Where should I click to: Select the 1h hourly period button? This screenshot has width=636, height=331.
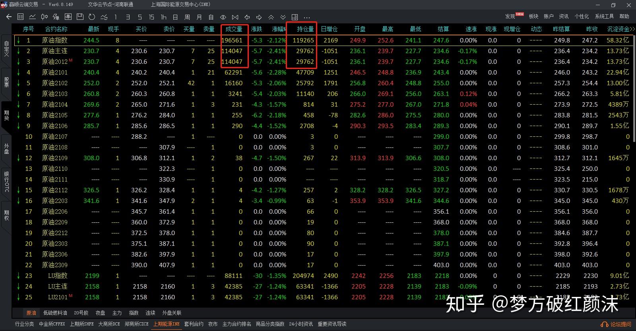pos(163,17)
